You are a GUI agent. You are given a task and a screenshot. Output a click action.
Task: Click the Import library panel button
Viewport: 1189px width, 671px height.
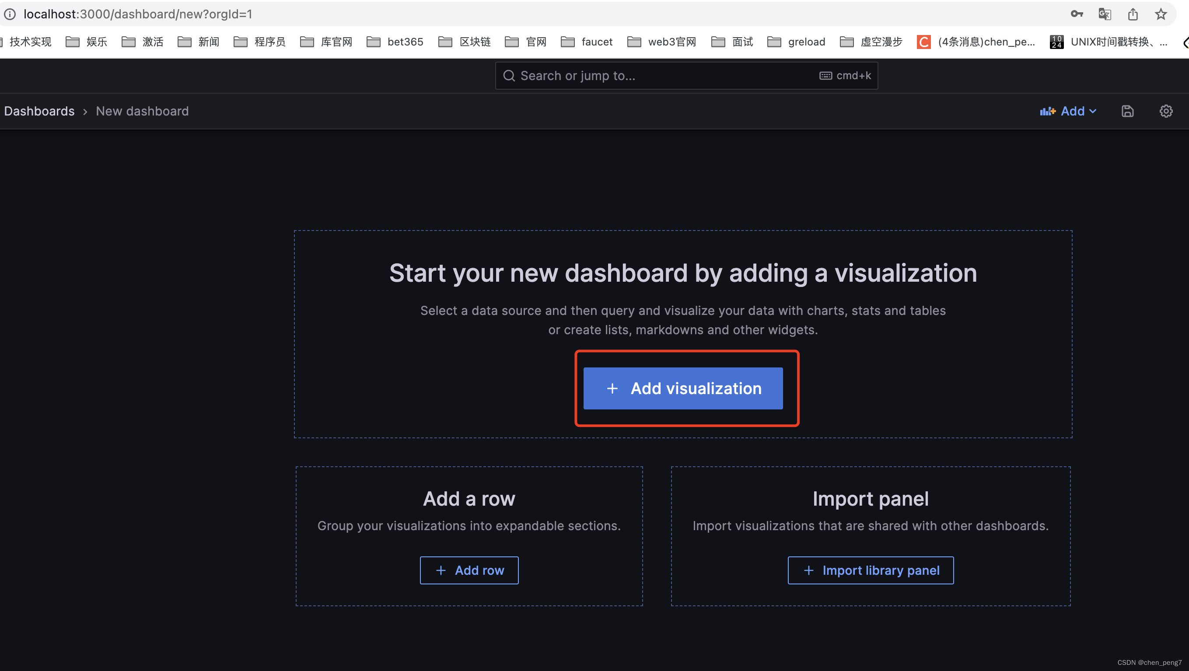(871, 570)
